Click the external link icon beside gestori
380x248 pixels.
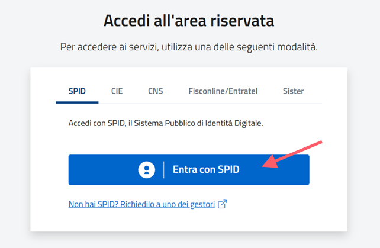click(222, 204)
